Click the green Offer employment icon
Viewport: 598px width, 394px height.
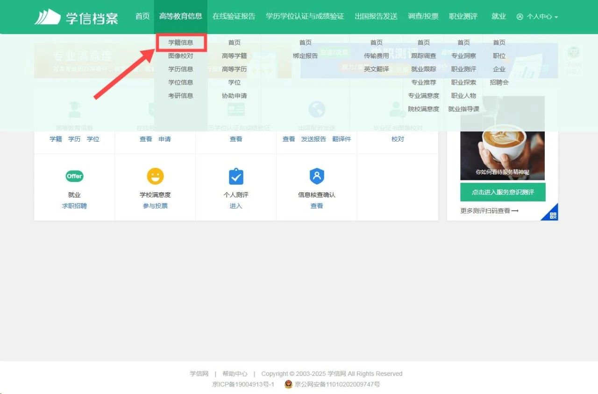74,176
